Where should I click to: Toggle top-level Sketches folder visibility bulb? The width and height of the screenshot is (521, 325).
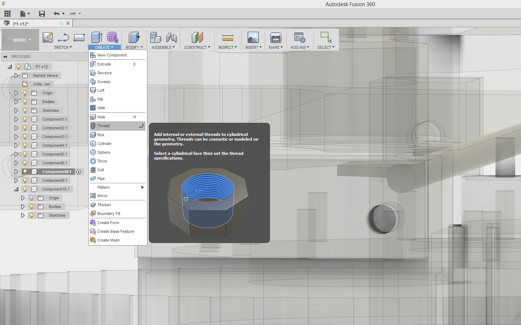[x=25, y=110]
